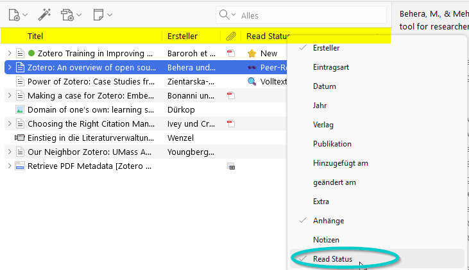Sort by the Titel column header
Image resolution: width=469 pixels, height=270 pixels.
point(35,36)
